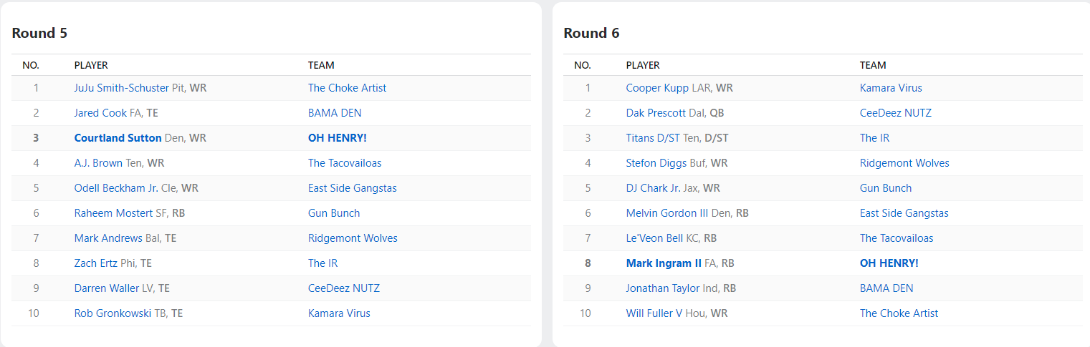Open Gun Bunch team in Round 6

(886, 188)
